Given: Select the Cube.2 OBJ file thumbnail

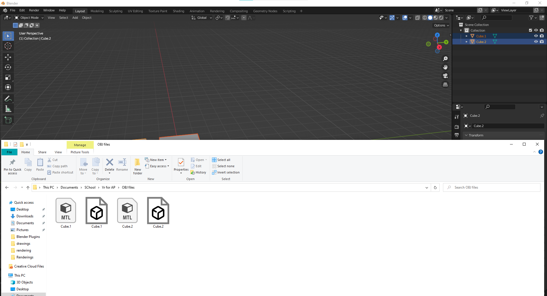Looking at the screenshot, I should click(x=158, y=213).
